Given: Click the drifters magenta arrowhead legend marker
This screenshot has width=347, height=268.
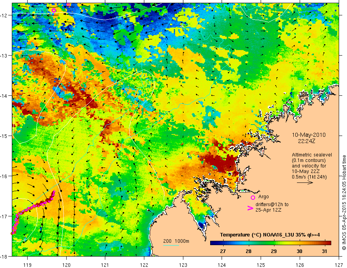Looking at the screenshot, I should pyautogui.click(x=250, y=208).
